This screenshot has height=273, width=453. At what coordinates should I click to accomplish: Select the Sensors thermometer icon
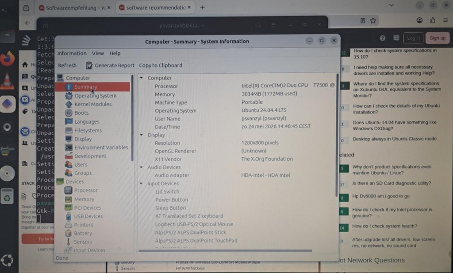pos(69,242)
